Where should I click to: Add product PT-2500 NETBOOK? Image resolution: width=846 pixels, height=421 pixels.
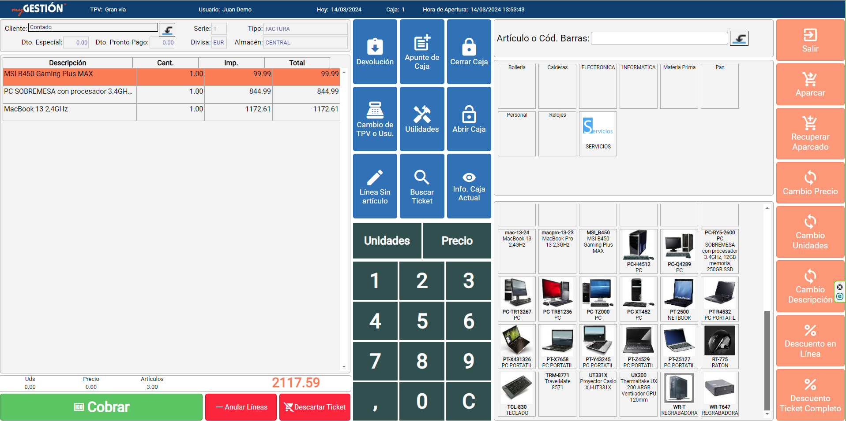pos(679,299)
